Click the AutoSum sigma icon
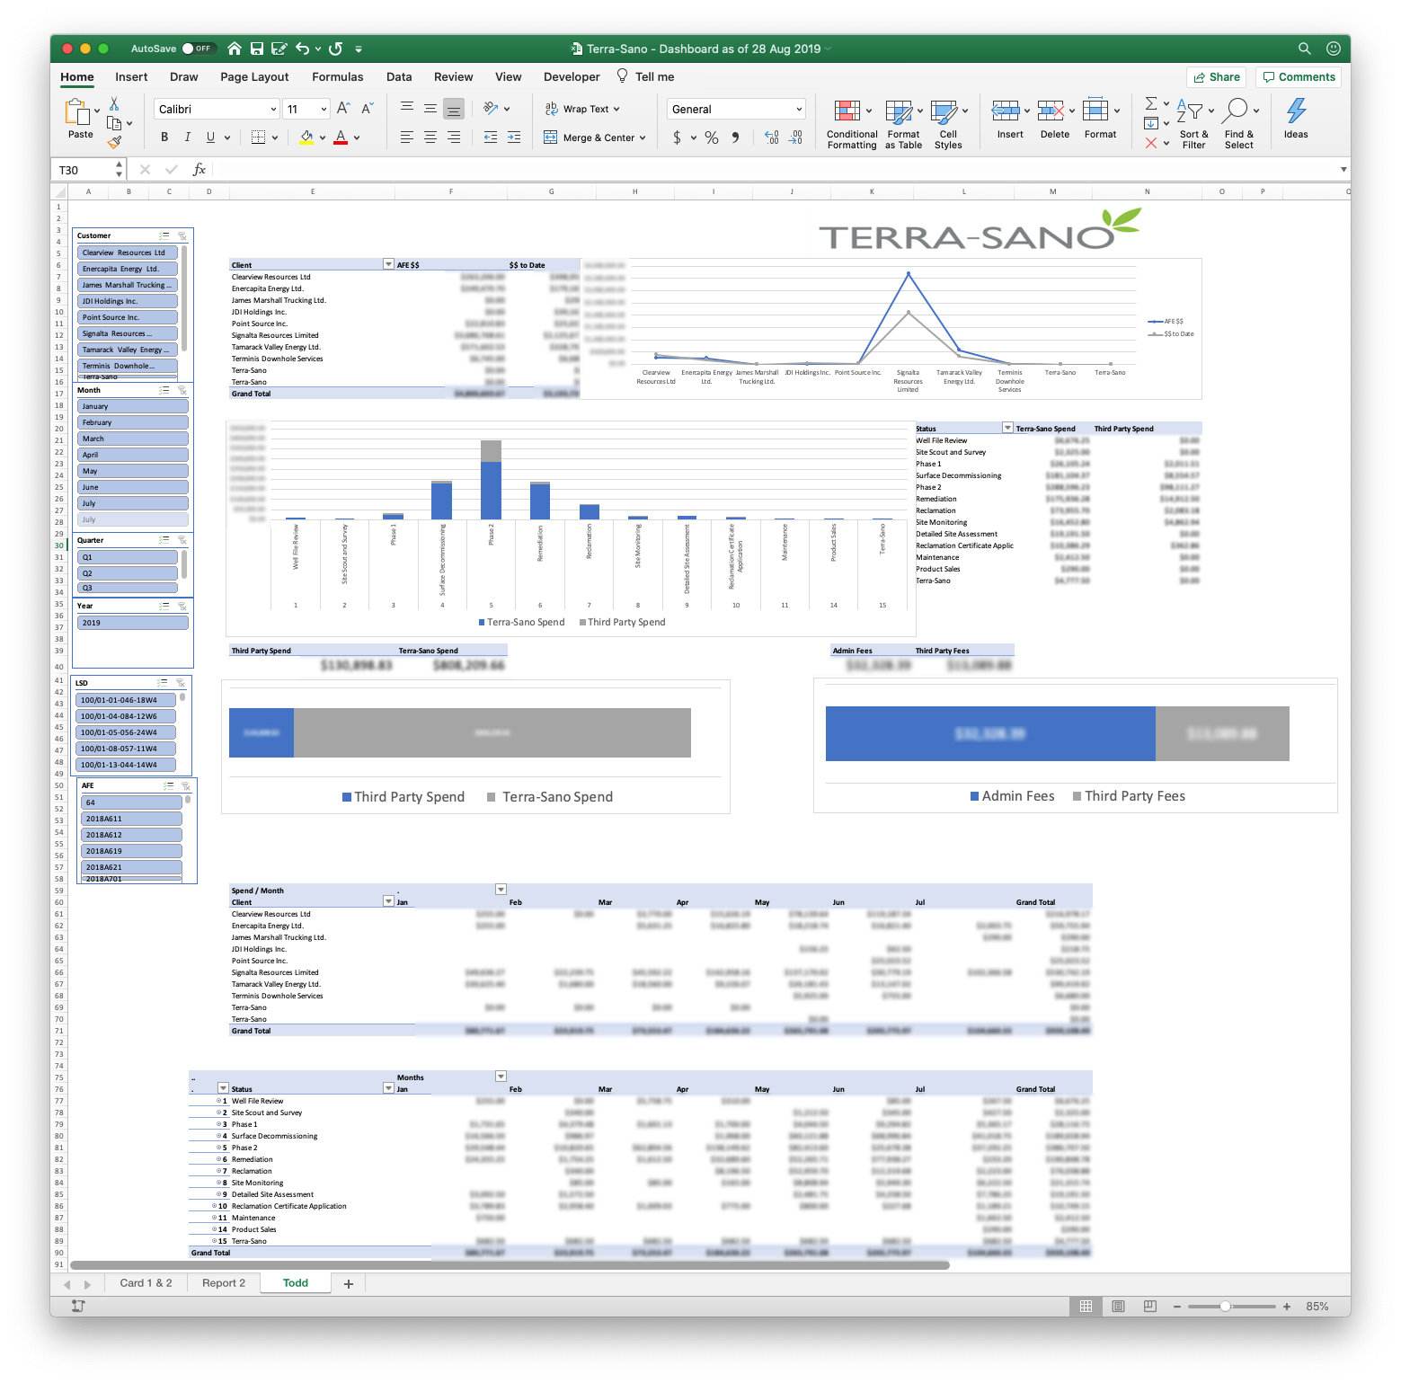The width and height of the screenshot is (1401, 1383). click(1151, 103)
